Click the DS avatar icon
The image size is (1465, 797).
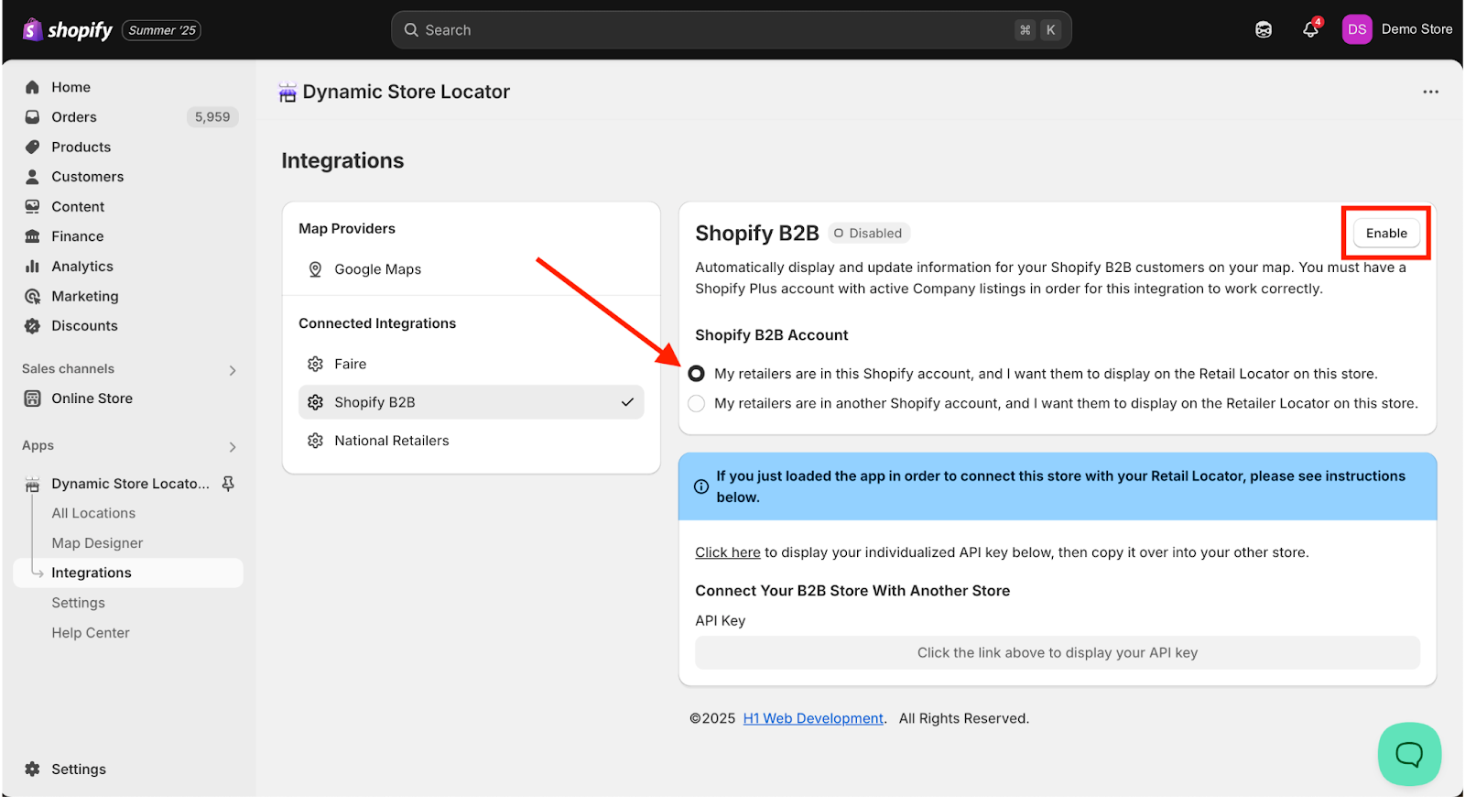[x=1357, y=29]
